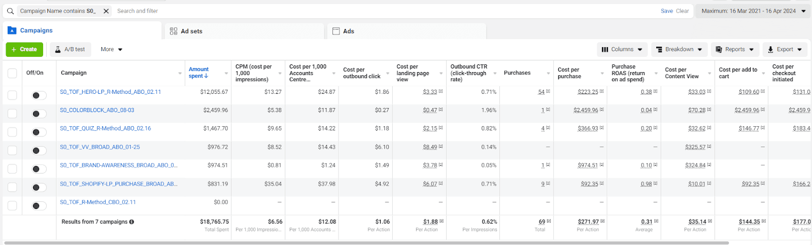Open the More menu

[112, 50]
